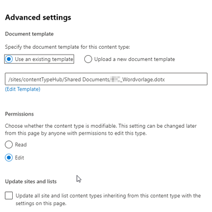
Task: Click the Edit label text under Permissions
Action: pyautogui.click(x=20, y=157)
